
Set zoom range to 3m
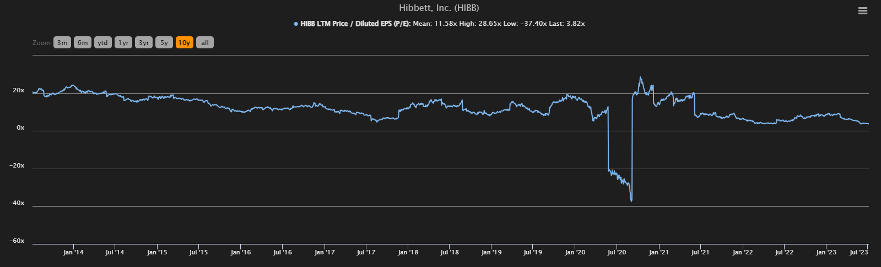pos(62,42)
